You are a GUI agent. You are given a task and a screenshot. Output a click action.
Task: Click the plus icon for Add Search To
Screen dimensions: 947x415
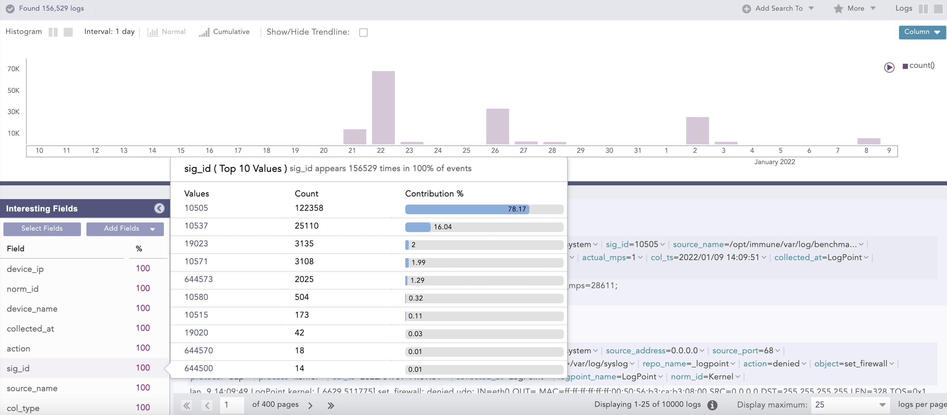click(x=746, y=9)
